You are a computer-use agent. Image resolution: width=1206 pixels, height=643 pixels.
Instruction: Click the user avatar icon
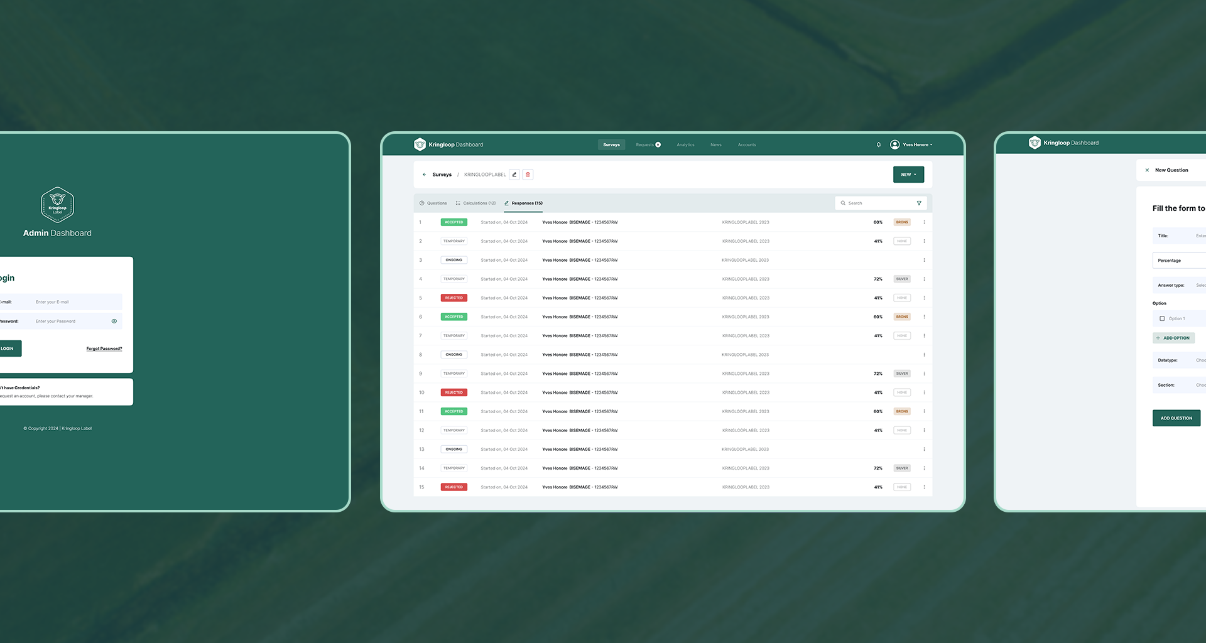point(894,145)
